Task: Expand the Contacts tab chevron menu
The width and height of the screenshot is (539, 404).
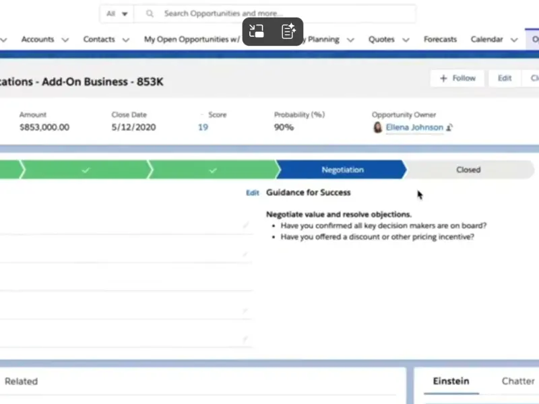Action: point(126,40)
